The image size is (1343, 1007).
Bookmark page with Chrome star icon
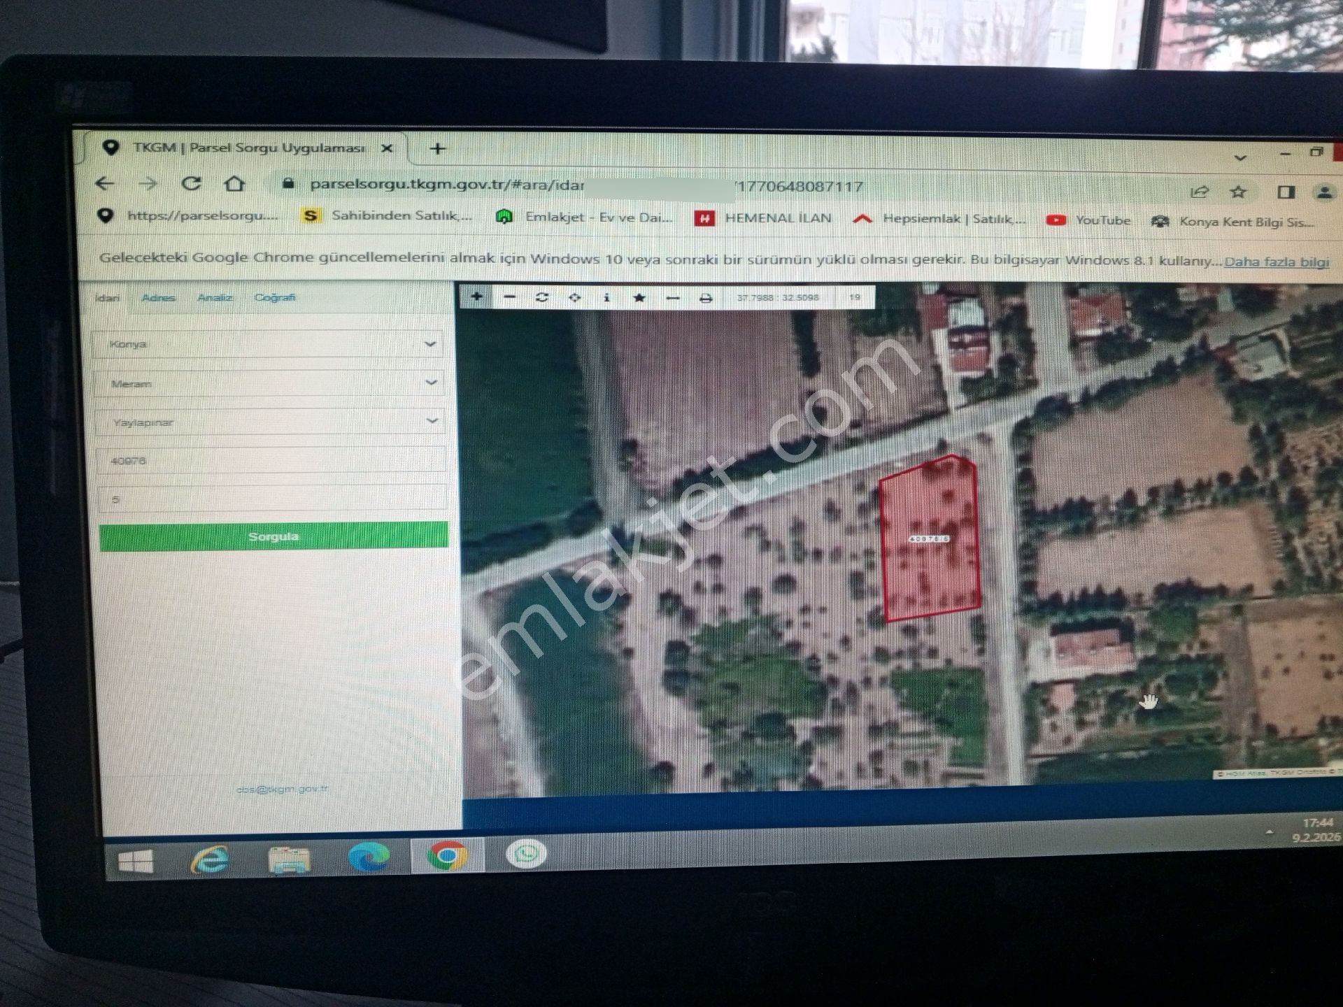coord(1238,192)
